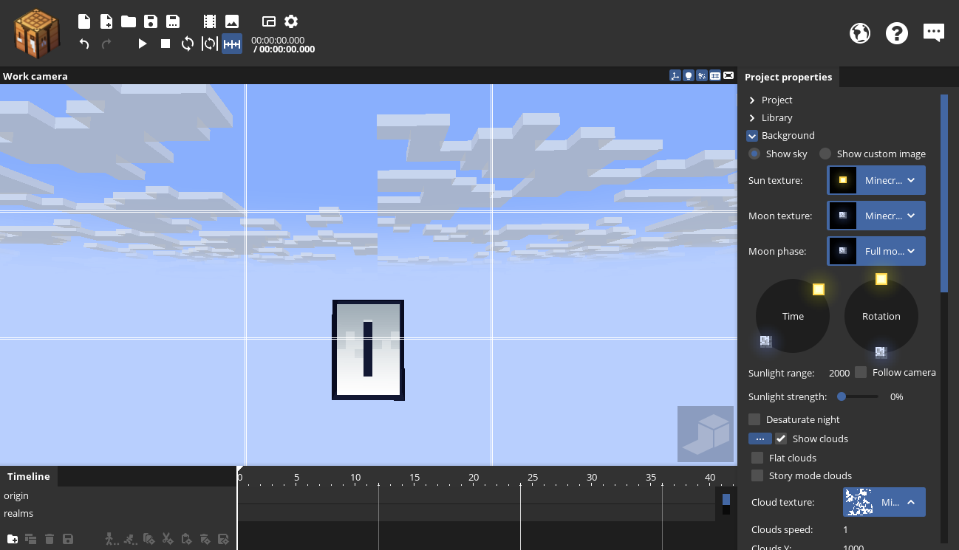The height and width of the screenshot is (550, 959).
Task: Select the Timeline tab
Action: click(29, 476)
